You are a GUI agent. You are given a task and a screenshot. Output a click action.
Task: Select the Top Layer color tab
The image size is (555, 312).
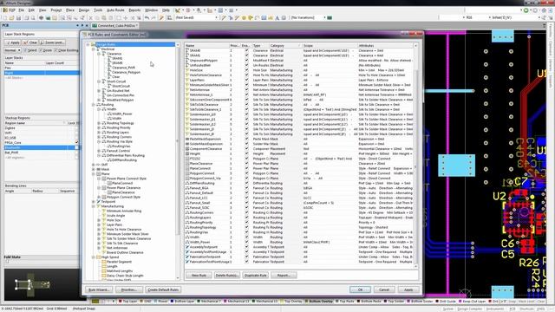click(127, 302)
